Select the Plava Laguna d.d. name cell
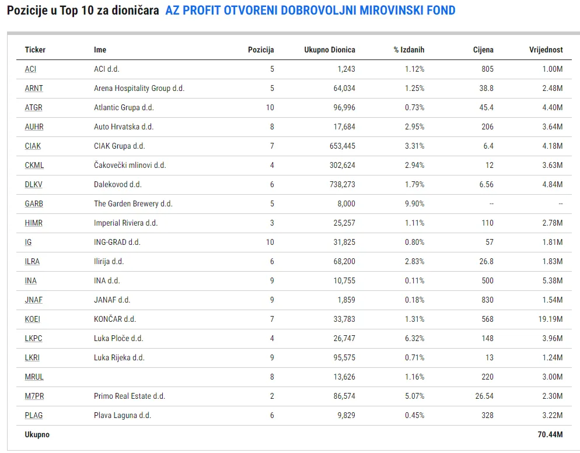Viewport: 580px width, 453px height. (123, 415)
